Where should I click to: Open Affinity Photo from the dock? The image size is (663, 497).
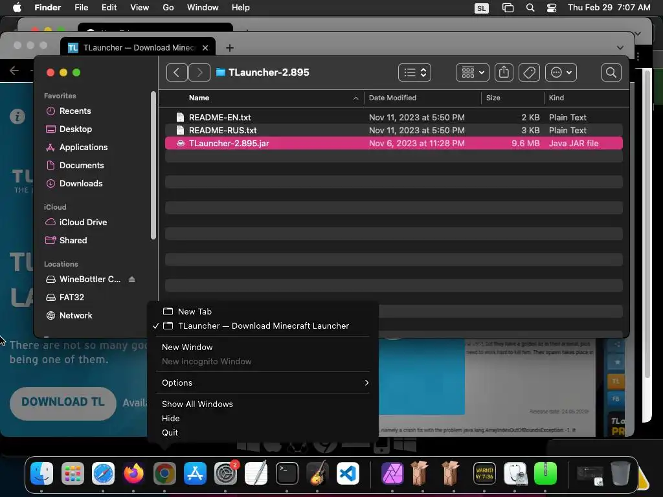point(392,473)
